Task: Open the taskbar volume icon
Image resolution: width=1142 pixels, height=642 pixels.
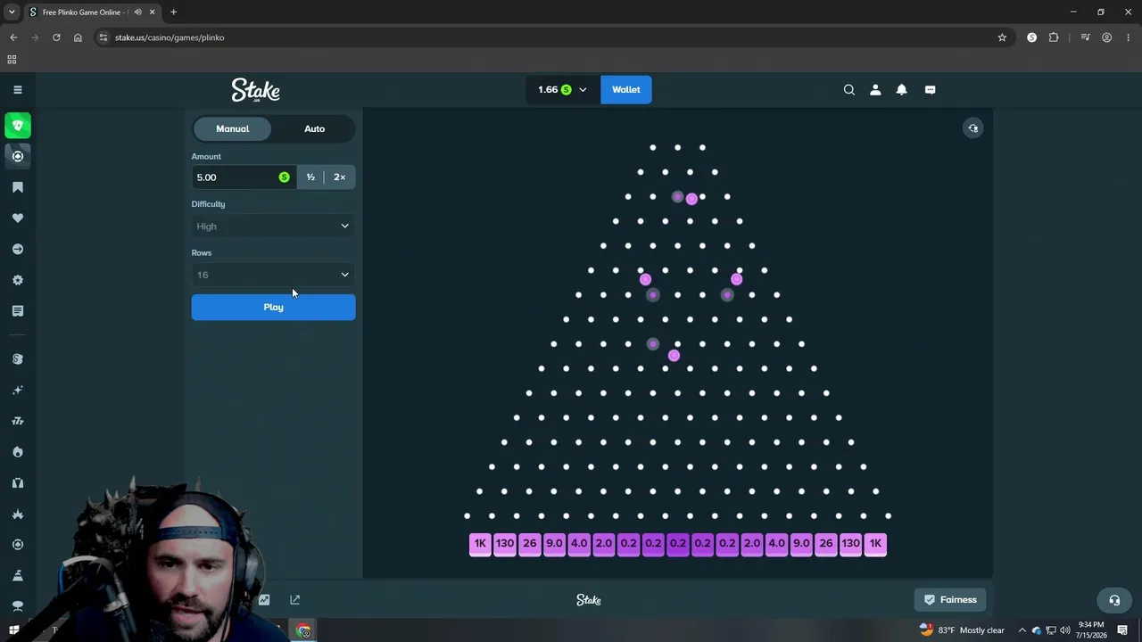Action: tap(1064, 630)
